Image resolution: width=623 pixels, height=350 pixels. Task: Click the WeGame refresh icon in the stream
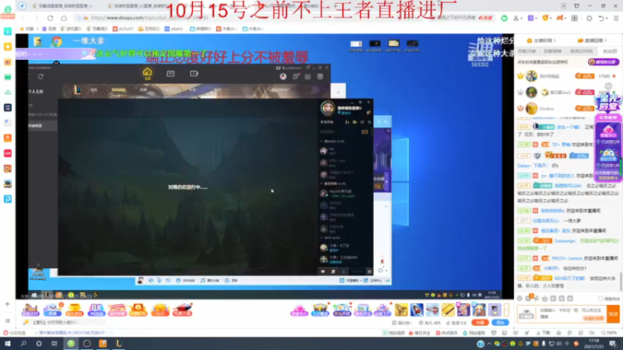(40, 76)
